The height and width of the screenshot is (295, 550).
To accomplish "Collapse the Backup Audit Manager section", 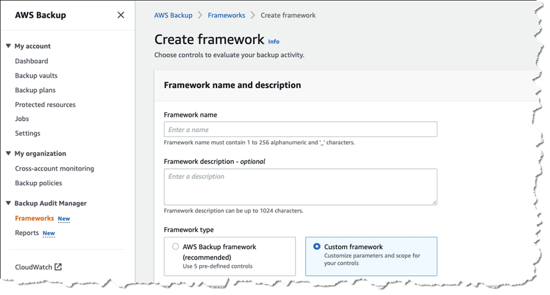I will 9,203.
